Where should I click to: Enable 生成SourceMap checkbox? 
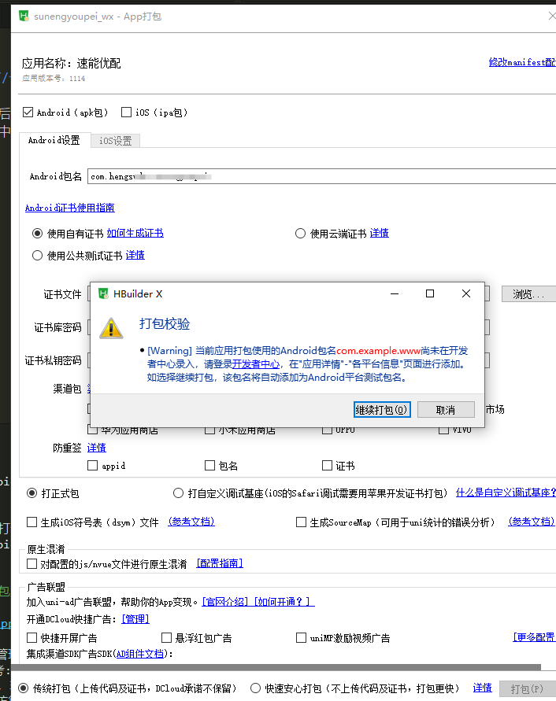(x=302, y=522)
